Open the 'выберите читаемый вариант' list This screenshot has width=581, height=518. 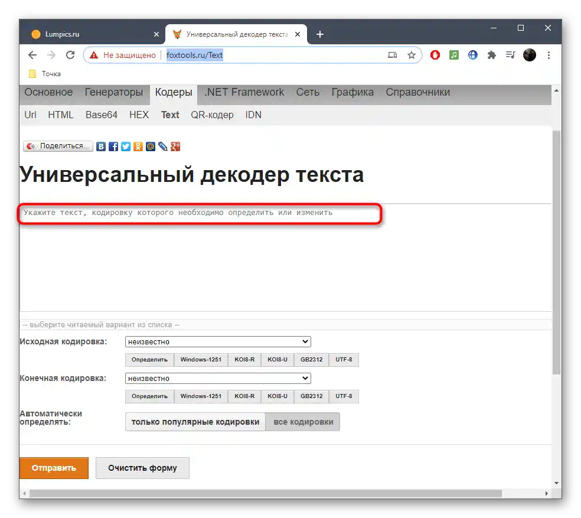(285, 325)
